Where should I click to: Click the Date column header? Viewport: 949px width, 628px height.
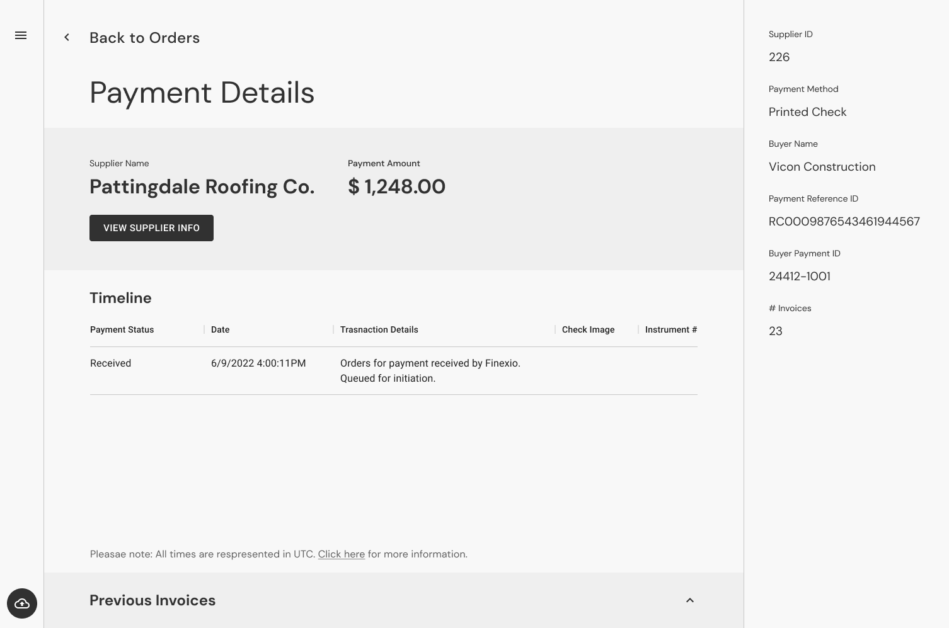point(220,329)
